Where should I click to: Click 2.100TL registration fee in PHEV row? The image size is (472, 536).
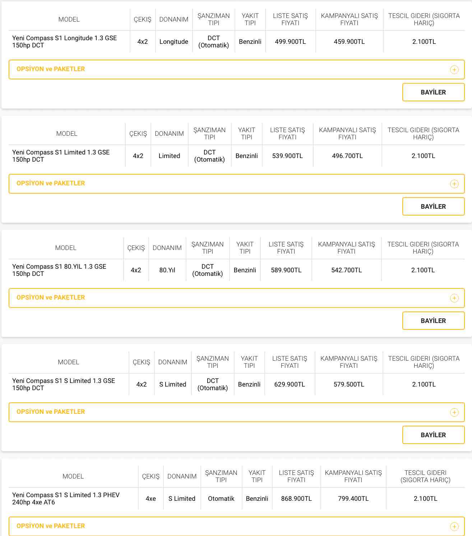425,499
